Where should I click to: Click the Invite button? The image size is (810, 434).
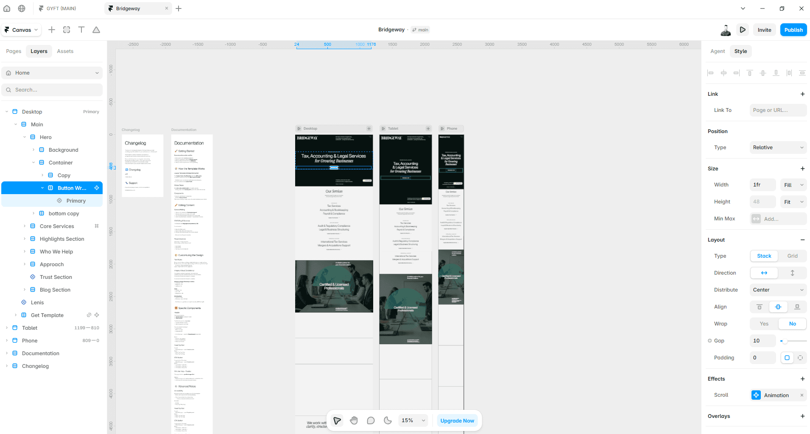pyautogui.click(x=764, y=30)
